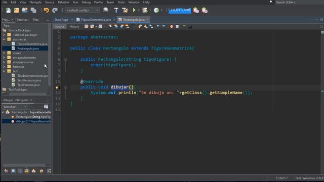Click the New Project toolbar icon
The image size is (324, 182).
click(x=16, y=10)
